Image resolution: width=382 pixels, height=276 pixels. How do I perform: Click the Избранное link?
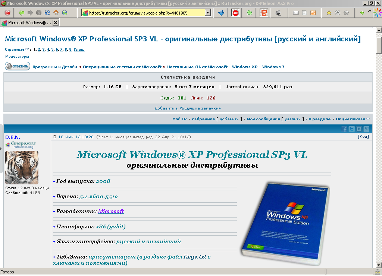coord(203,119)
